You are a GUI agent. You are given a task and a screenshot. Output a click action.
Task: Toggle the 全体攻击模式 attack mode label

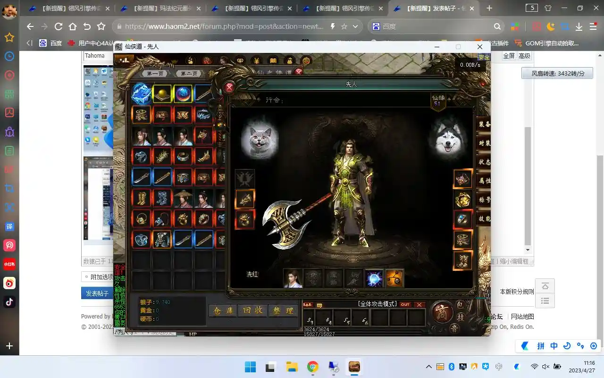click(x=377, y=304)
